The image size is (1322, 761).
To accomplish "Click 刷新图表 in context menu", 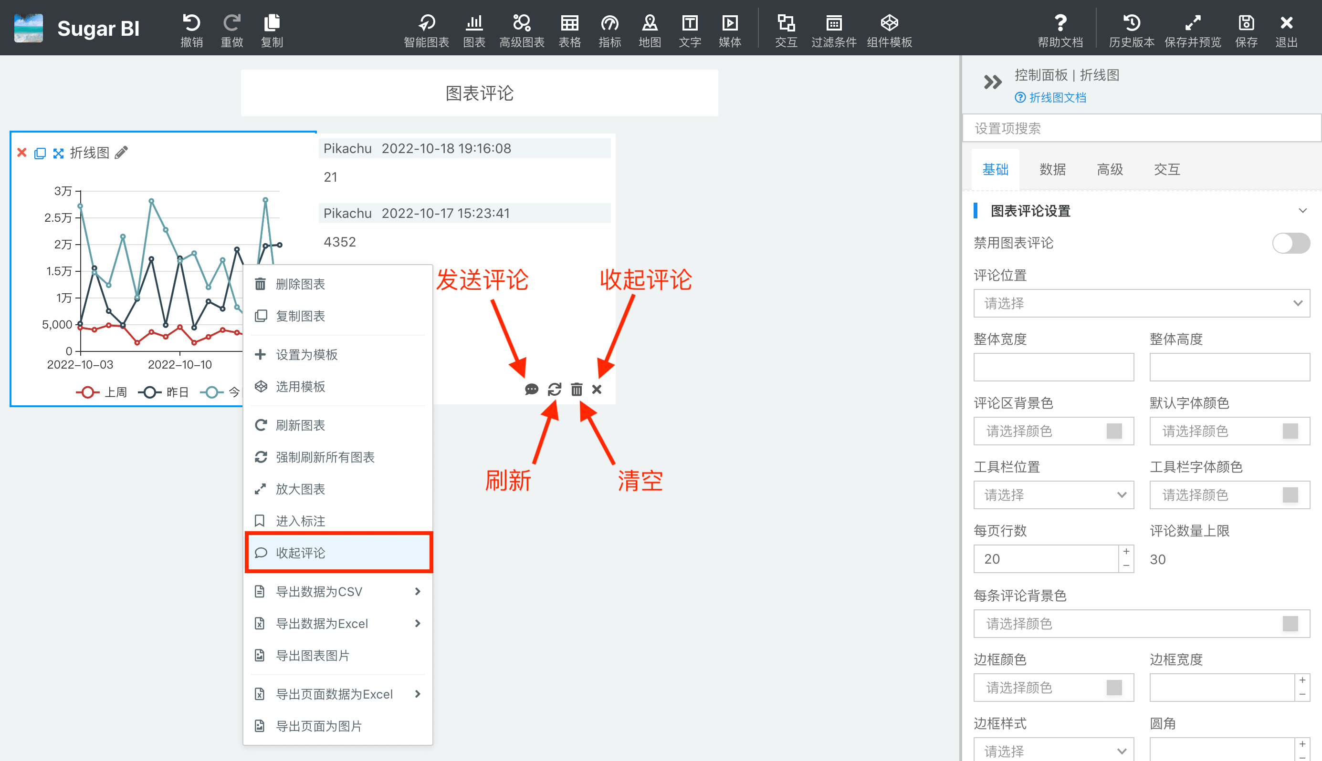I will pos(300,424).
